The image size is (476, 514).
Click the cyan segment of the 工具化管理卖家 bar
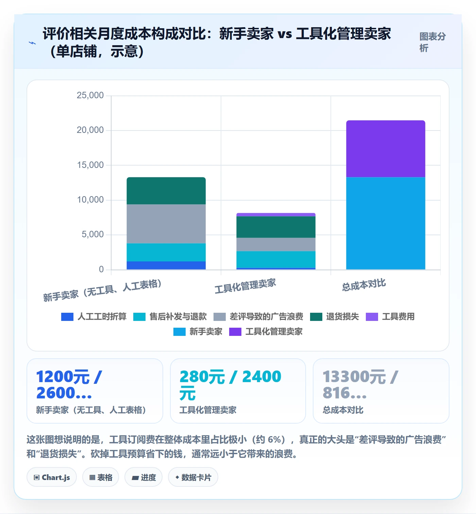click(x=276, y=259)
